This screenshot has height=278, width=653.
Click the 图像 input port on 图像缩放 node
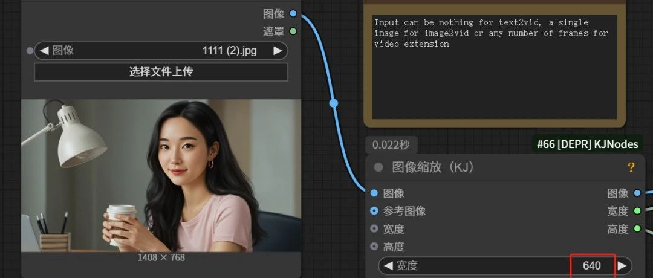[374, 193]
